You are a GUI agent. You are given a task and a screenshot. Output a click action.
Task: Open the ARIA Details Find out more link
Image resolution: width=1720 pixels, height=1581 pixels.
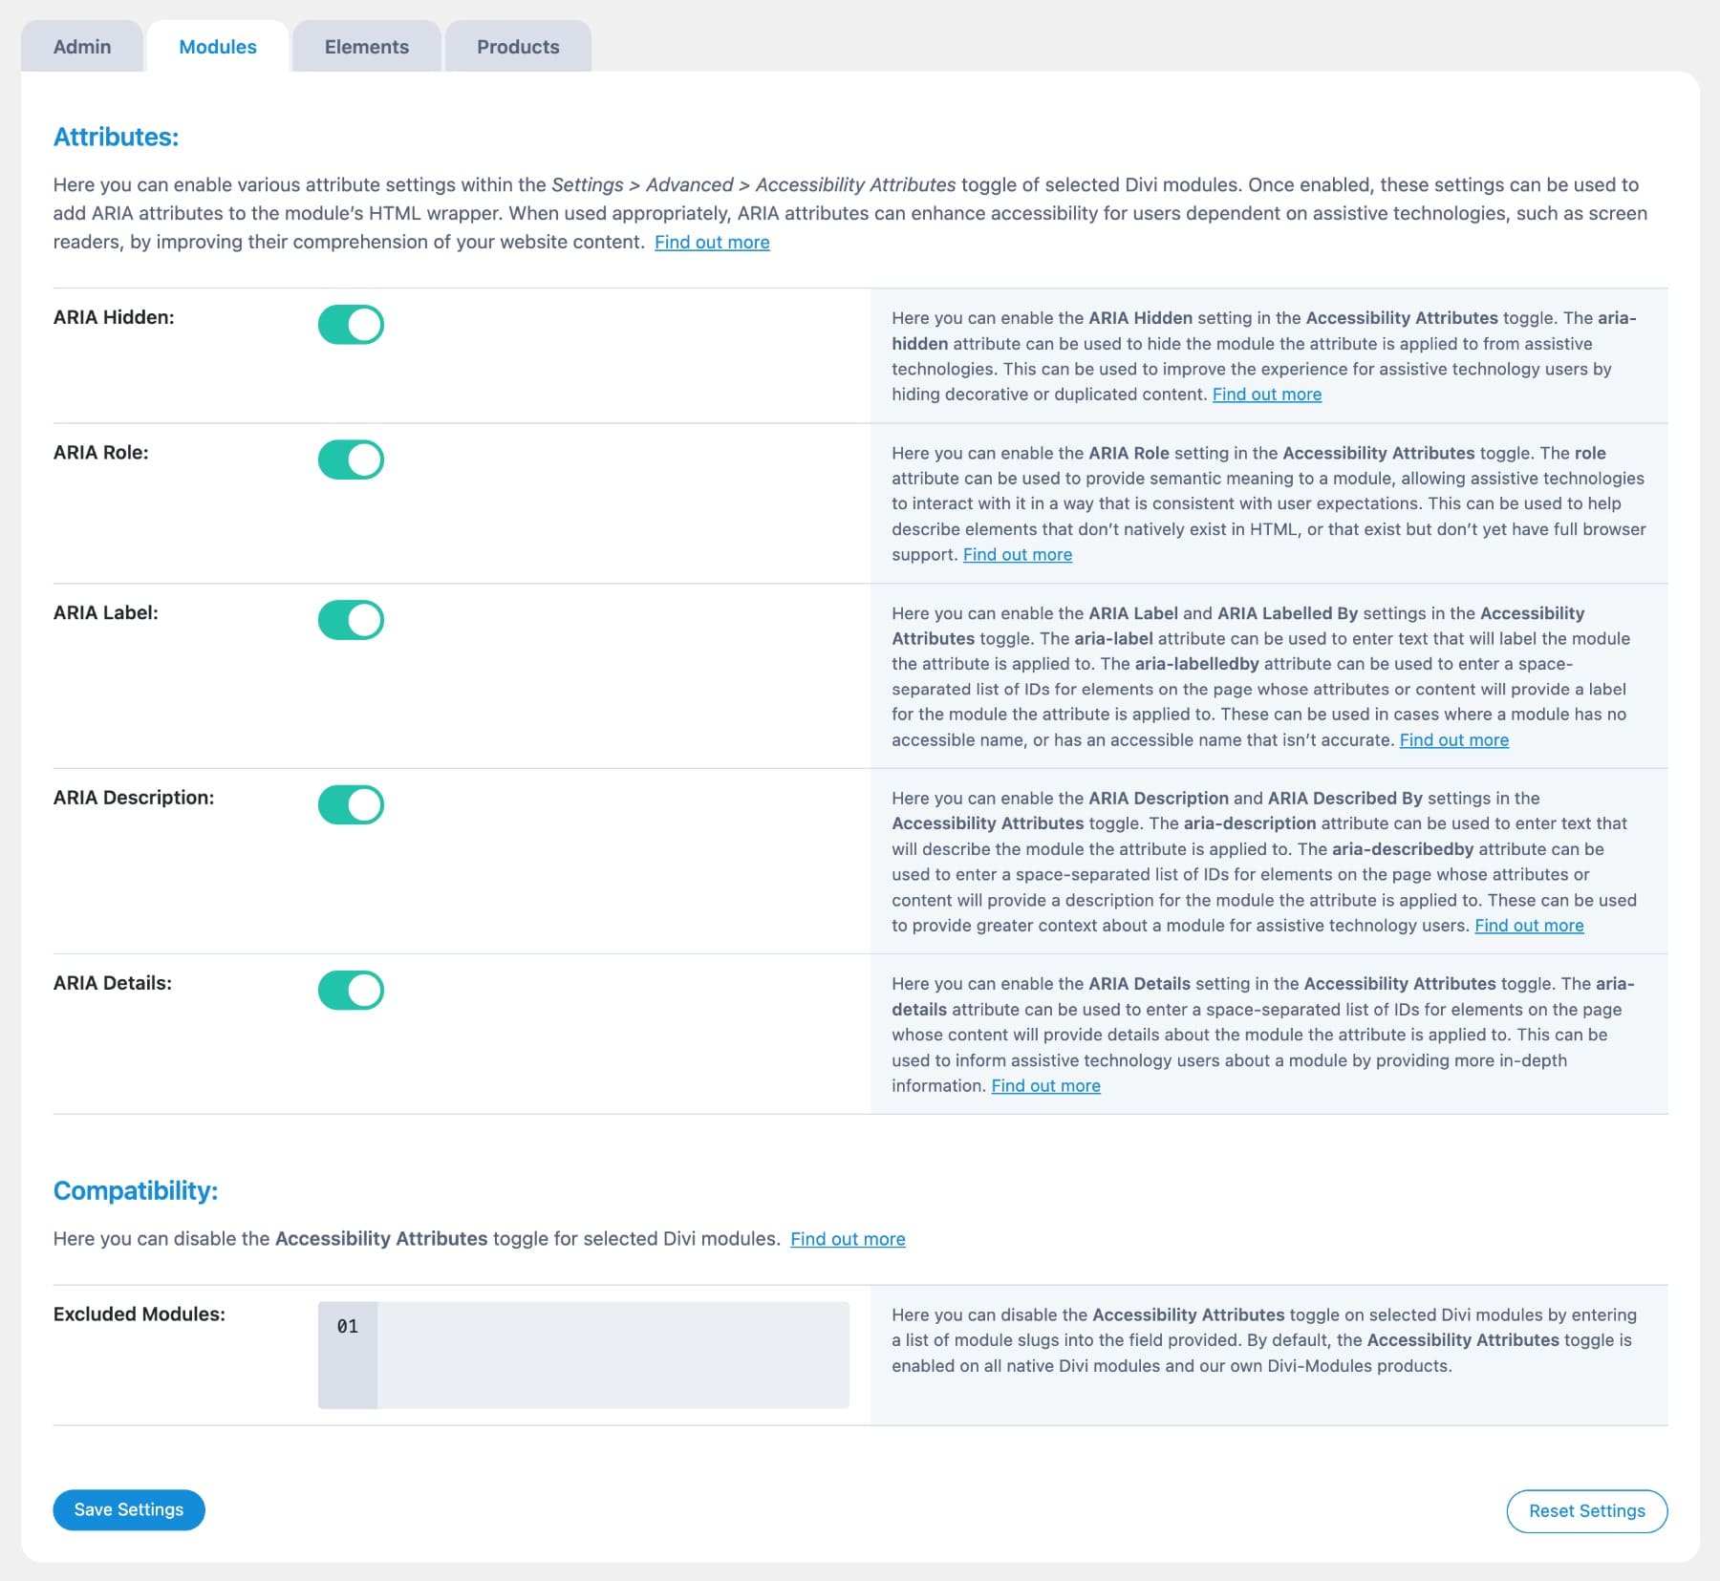(1045, 1085)
